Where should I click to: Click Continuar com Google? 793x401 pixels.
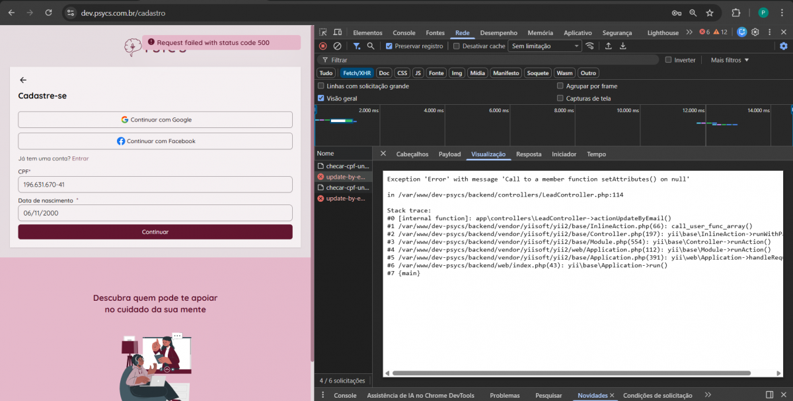pyautogui.click(x=155, y=120)
